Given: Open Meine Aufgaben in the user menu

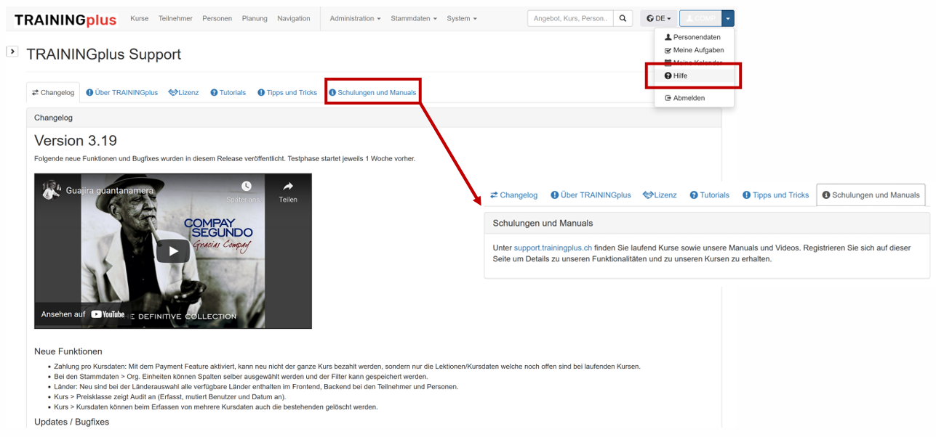Looking at the screenshot, I should pos(694,50).
